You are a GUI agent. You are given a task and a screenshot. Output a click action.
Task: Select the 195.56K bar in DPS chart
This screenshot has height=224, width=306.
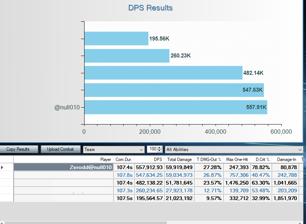(116, 38)
